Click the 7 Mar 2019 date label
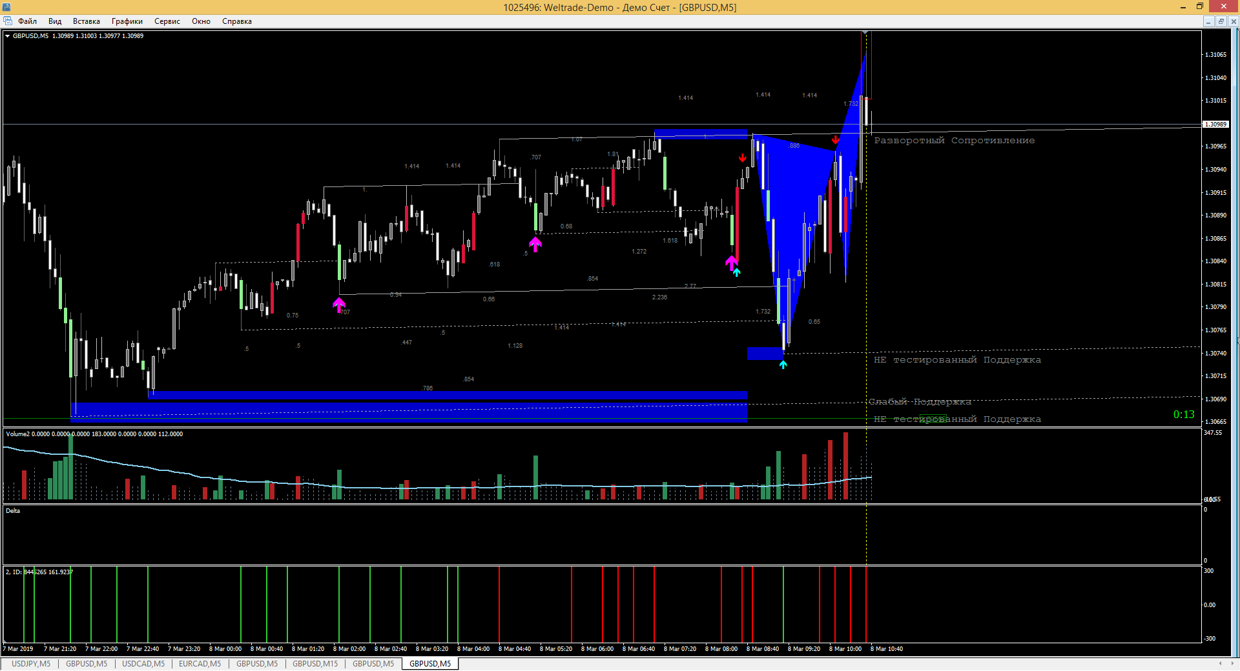Image resolution: width=1240 pixels, height=671 pixels. [x=18, y=649]
